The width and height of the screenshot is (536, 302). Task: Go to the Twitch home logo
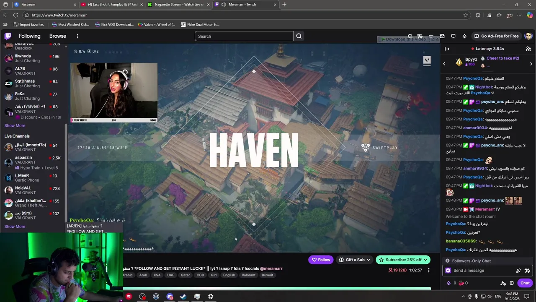coord(8,36)
